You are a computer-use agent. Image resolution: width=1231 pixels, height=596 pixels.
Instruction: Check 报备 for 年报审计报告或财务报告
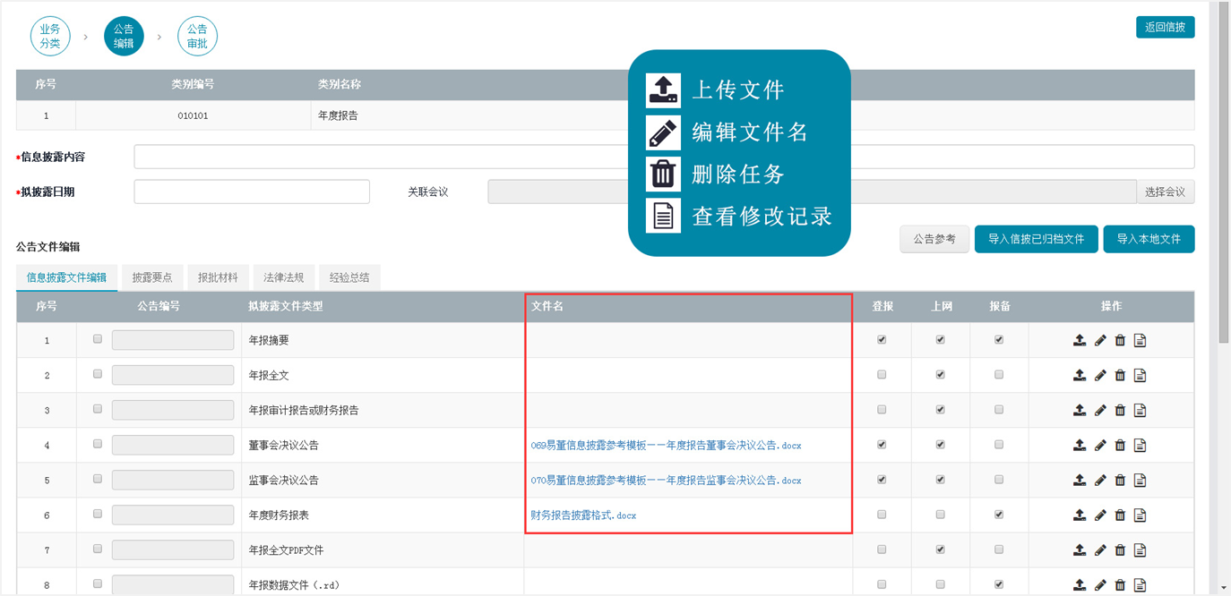click(x=999, y=409)
